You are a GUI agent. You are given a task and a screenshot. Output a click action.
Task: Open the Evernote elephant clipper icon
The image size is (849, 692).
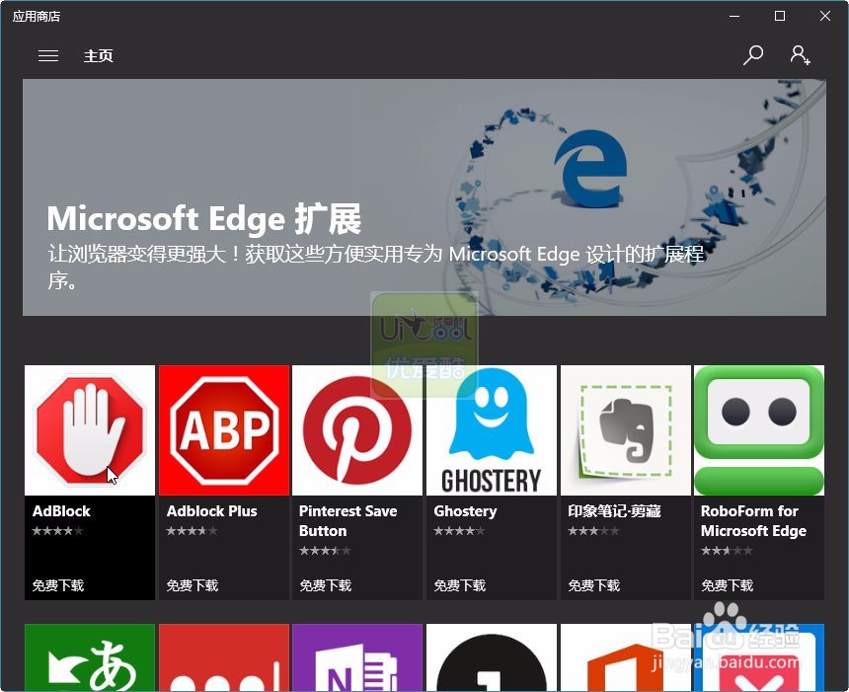(626, 430)
